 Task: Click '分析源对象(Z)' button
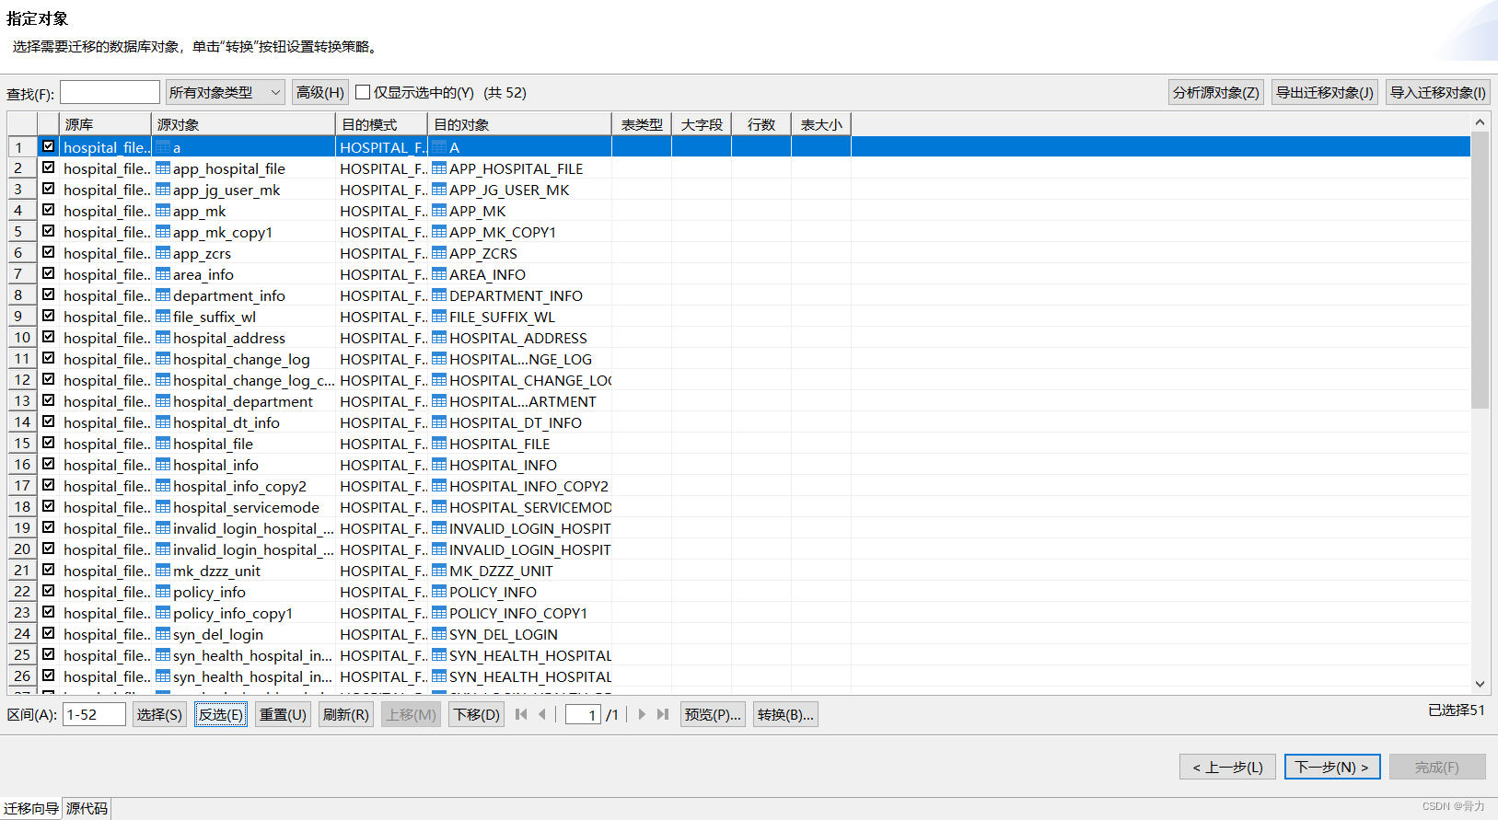(x=1215, y=92)
